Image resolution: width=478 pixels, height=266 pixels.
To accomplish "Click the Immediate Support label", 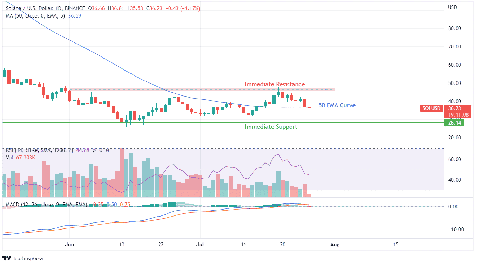I will [271, 127].
